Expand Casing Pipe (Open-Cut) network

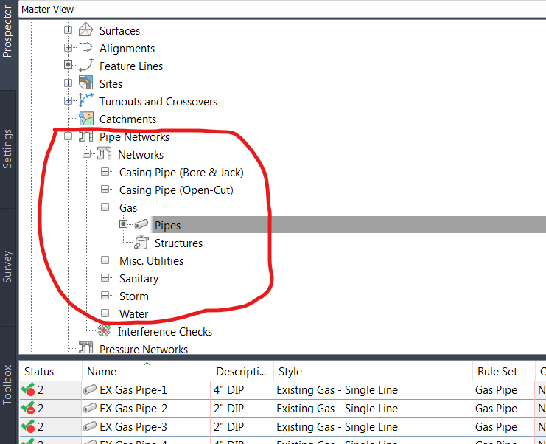coord(105,190)
